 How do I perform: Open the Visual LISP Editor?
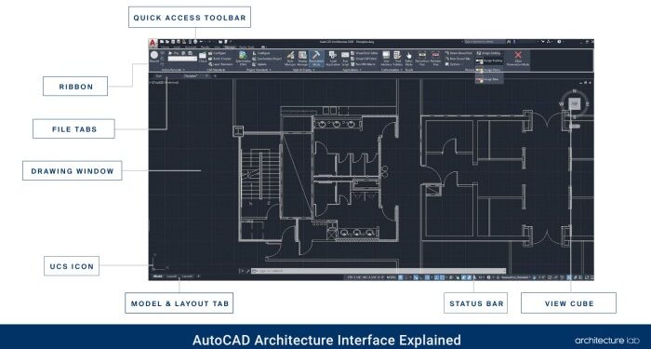[365, 59]
